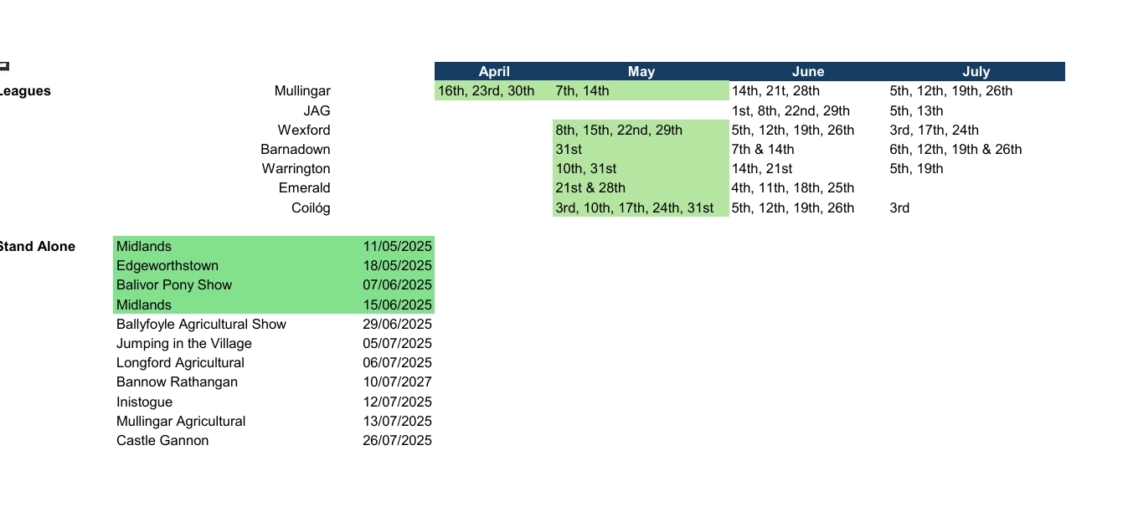Select Barnadown July dates cell

point(955,149)
